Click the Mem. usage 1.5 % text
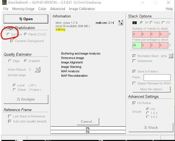 pyautogui.click(x=66, y=23)
